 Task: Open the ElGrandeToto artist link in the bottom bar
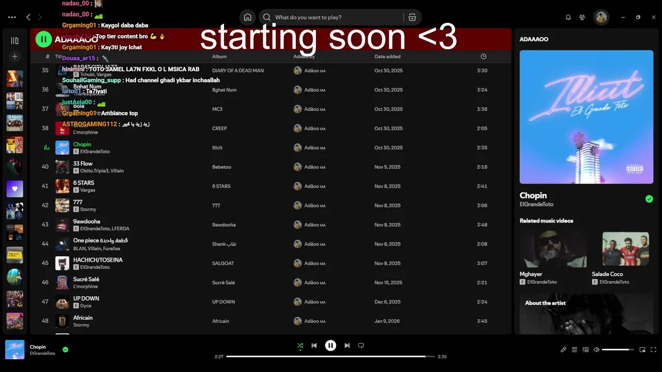click(42, 353)
